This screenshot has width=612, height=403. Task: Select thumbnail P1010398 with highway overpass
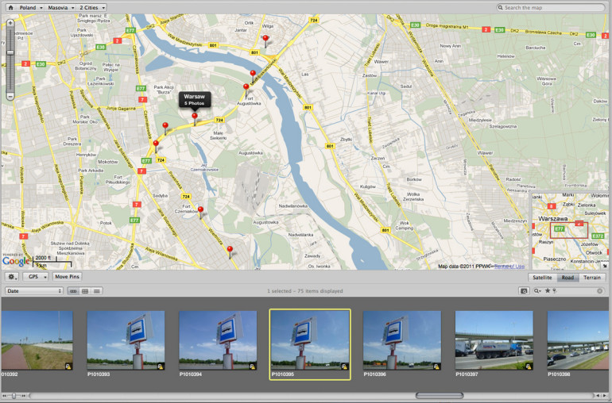click(x=578, y=340)
